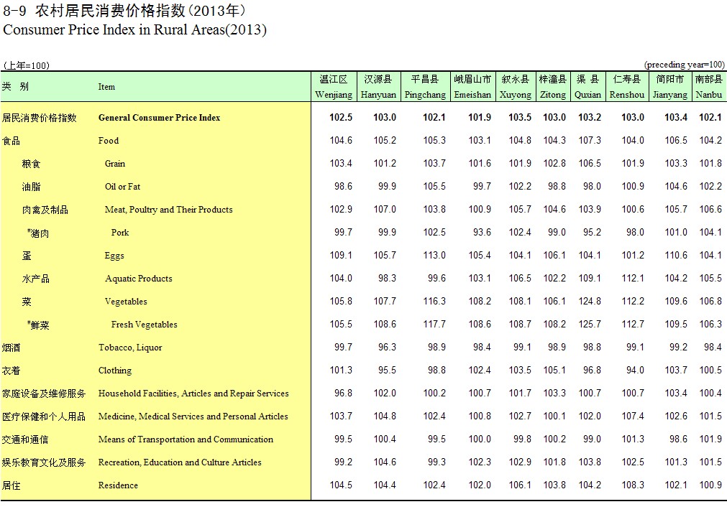Select the Renshou column header
Image resolution: width=727 pixels, height=512 pixels.
pyautogui.click(x=627, y=87)
